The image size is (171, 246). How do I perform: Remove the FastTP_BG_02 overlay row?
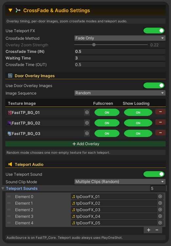pos(160,122)
